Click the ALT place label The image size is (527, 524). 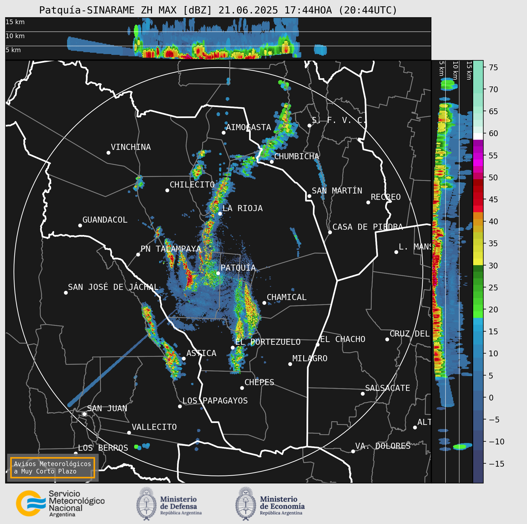424,422
